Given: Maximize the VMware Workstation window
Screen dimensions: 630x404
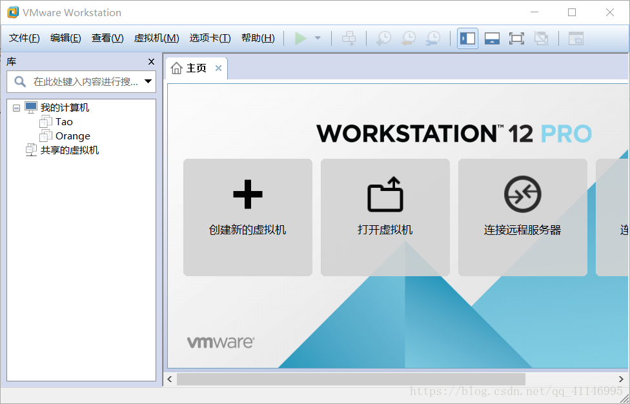Looking at the screenshot, I should [572, 12].
